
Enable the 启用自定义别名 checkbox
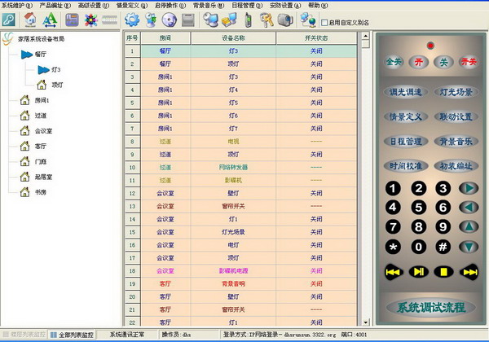pos(324,23)
